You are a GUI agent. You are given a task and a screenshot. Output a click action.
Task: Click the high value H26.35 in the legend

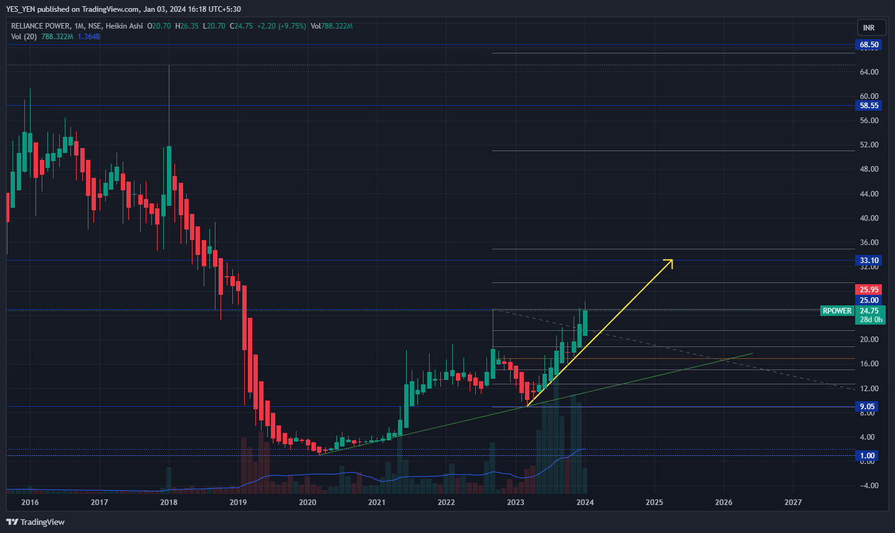[x=187, y=26]
